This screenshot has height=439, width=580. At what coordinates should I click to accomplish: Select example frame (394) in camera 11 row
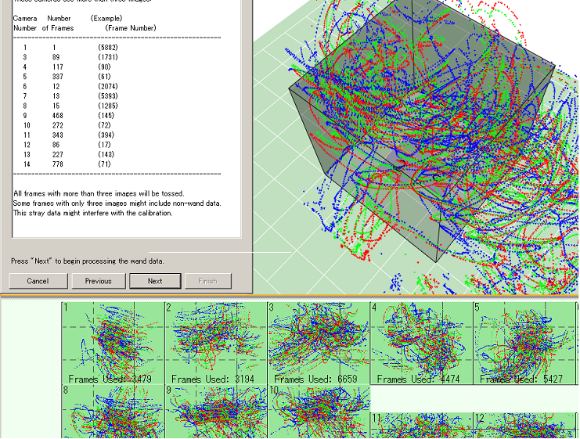point(106,135)
